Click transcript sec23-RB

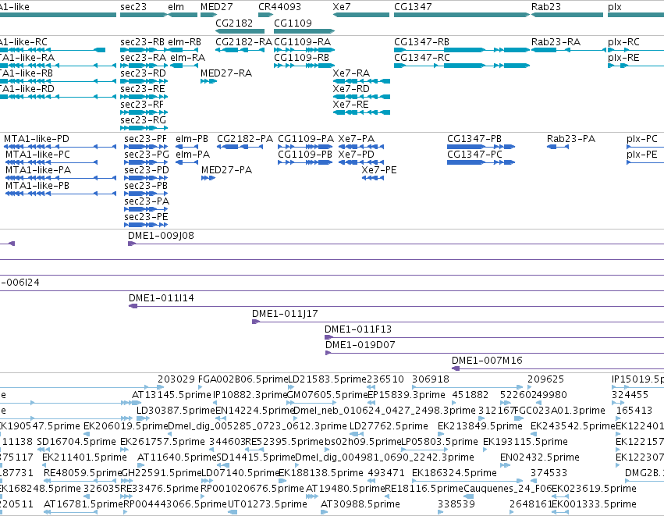pos(142,42)
